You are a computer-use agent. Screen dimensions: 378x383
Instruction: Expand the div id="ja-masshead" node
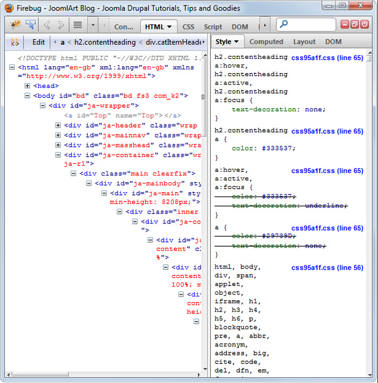(58, 145)
